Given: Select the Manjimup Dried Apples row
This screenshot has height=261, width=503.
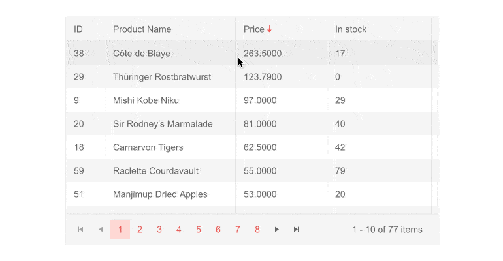Looking at the screenshot, I should (252, 194).
